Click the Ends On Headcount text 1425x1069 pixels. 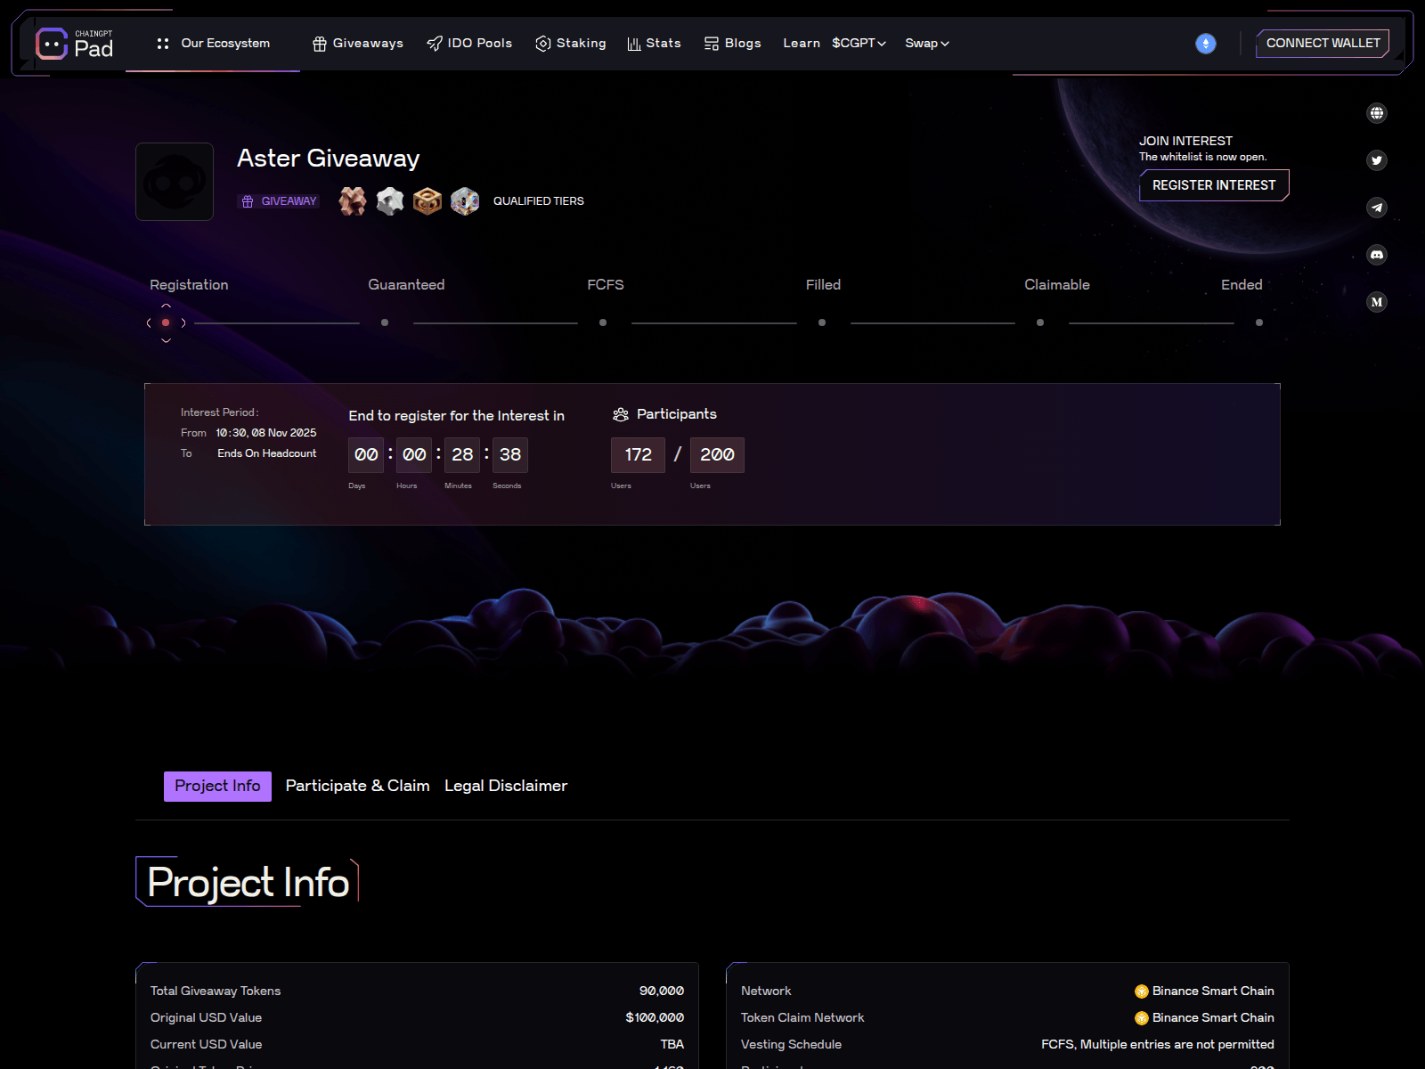(267, 453)
